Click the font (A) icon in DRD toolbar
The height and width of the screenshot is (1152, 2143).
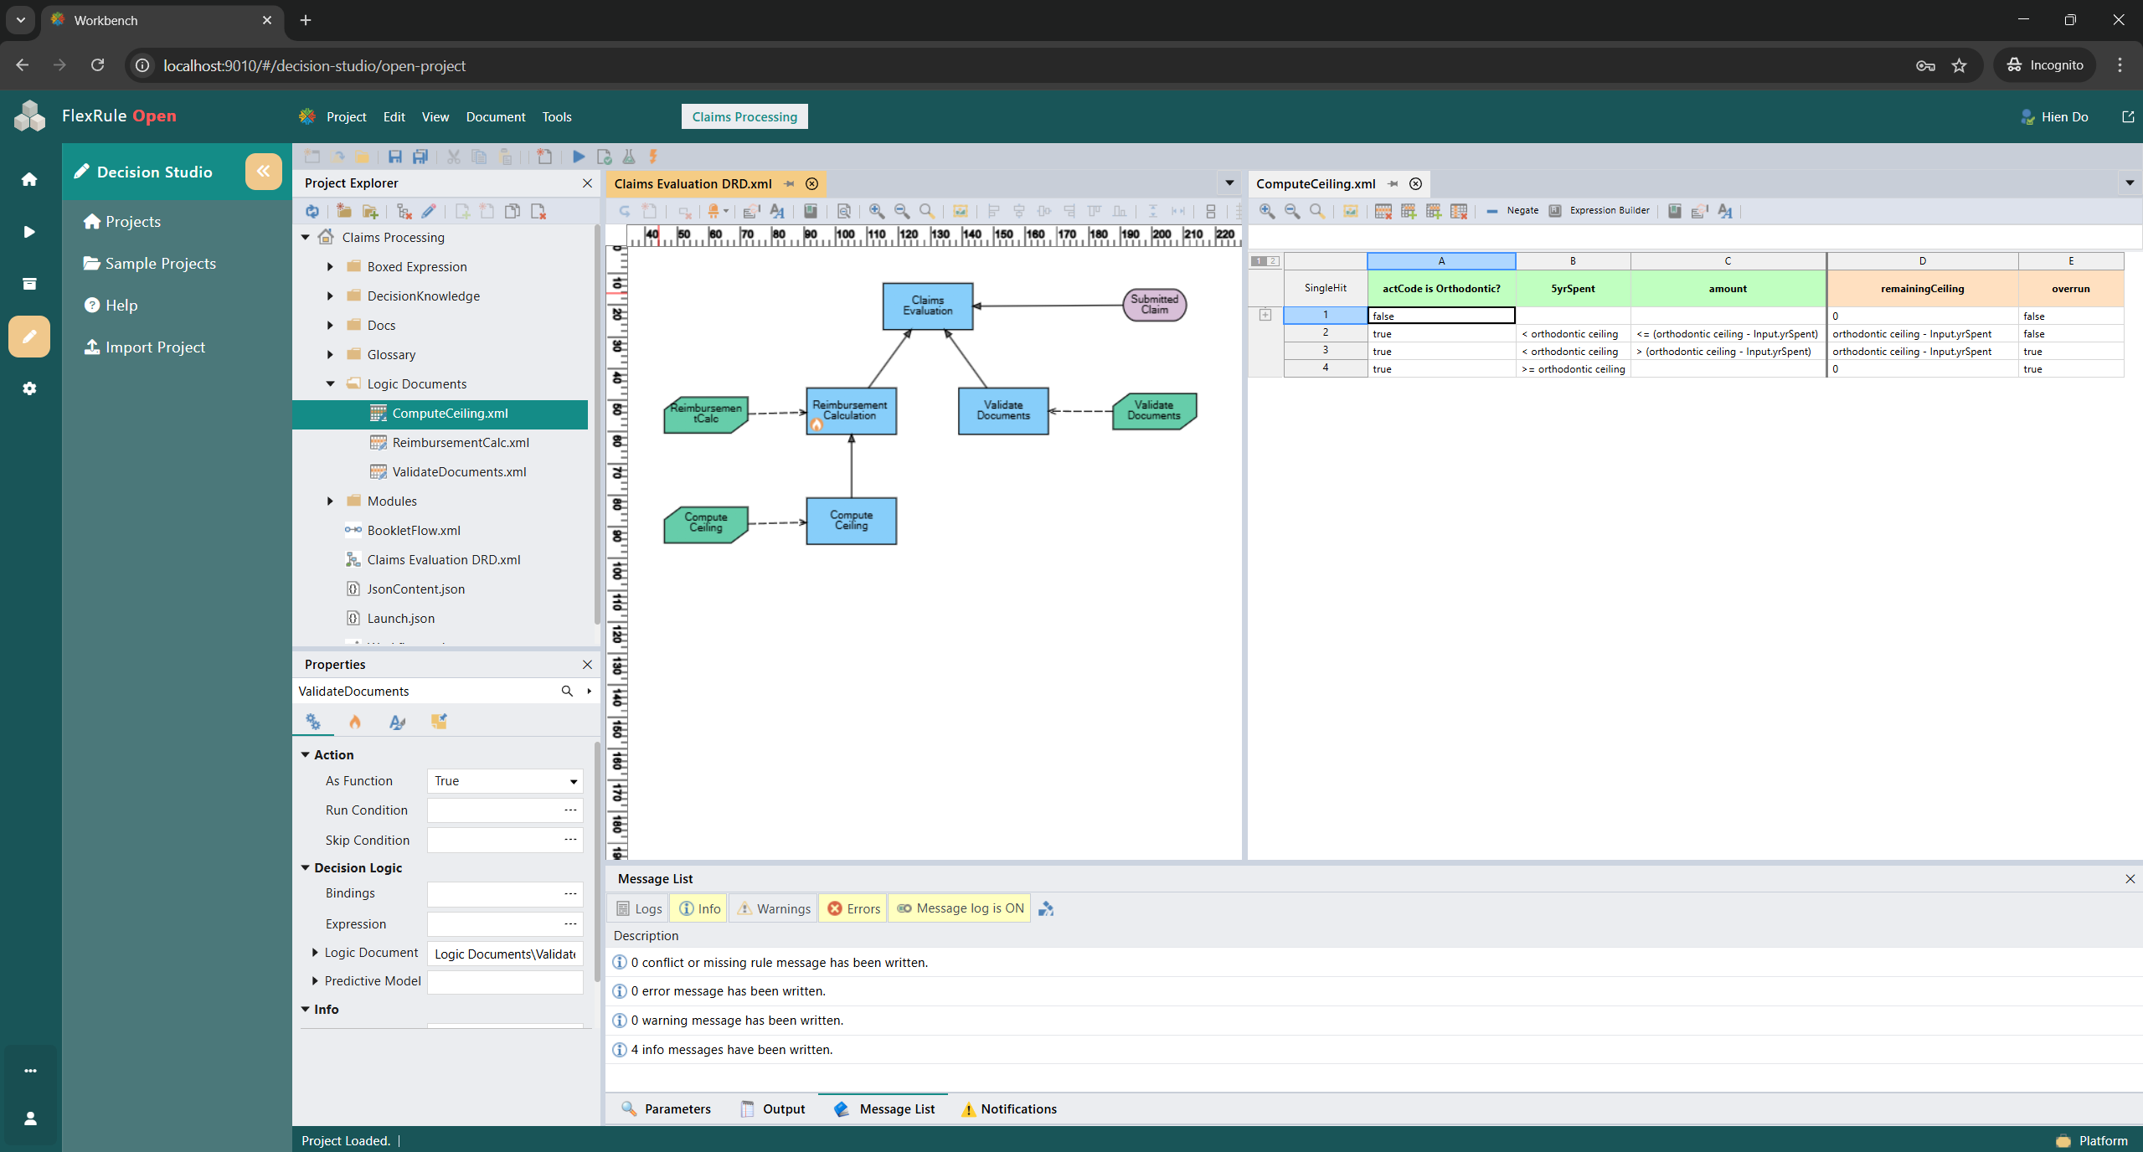(777, 211)
